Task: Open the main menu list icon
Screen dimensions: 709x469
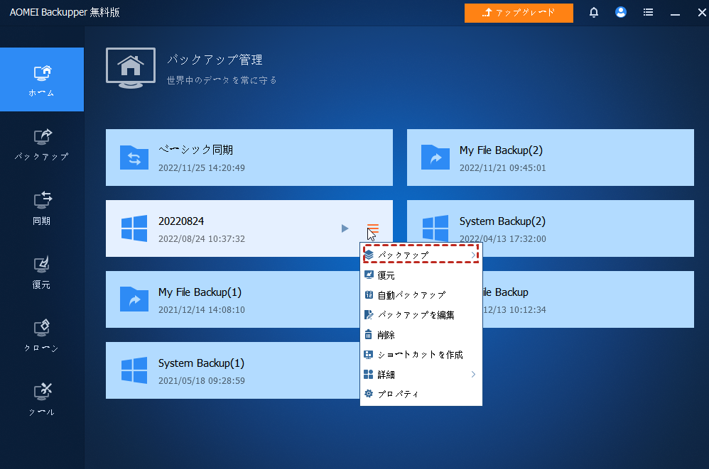Action: 648,13
